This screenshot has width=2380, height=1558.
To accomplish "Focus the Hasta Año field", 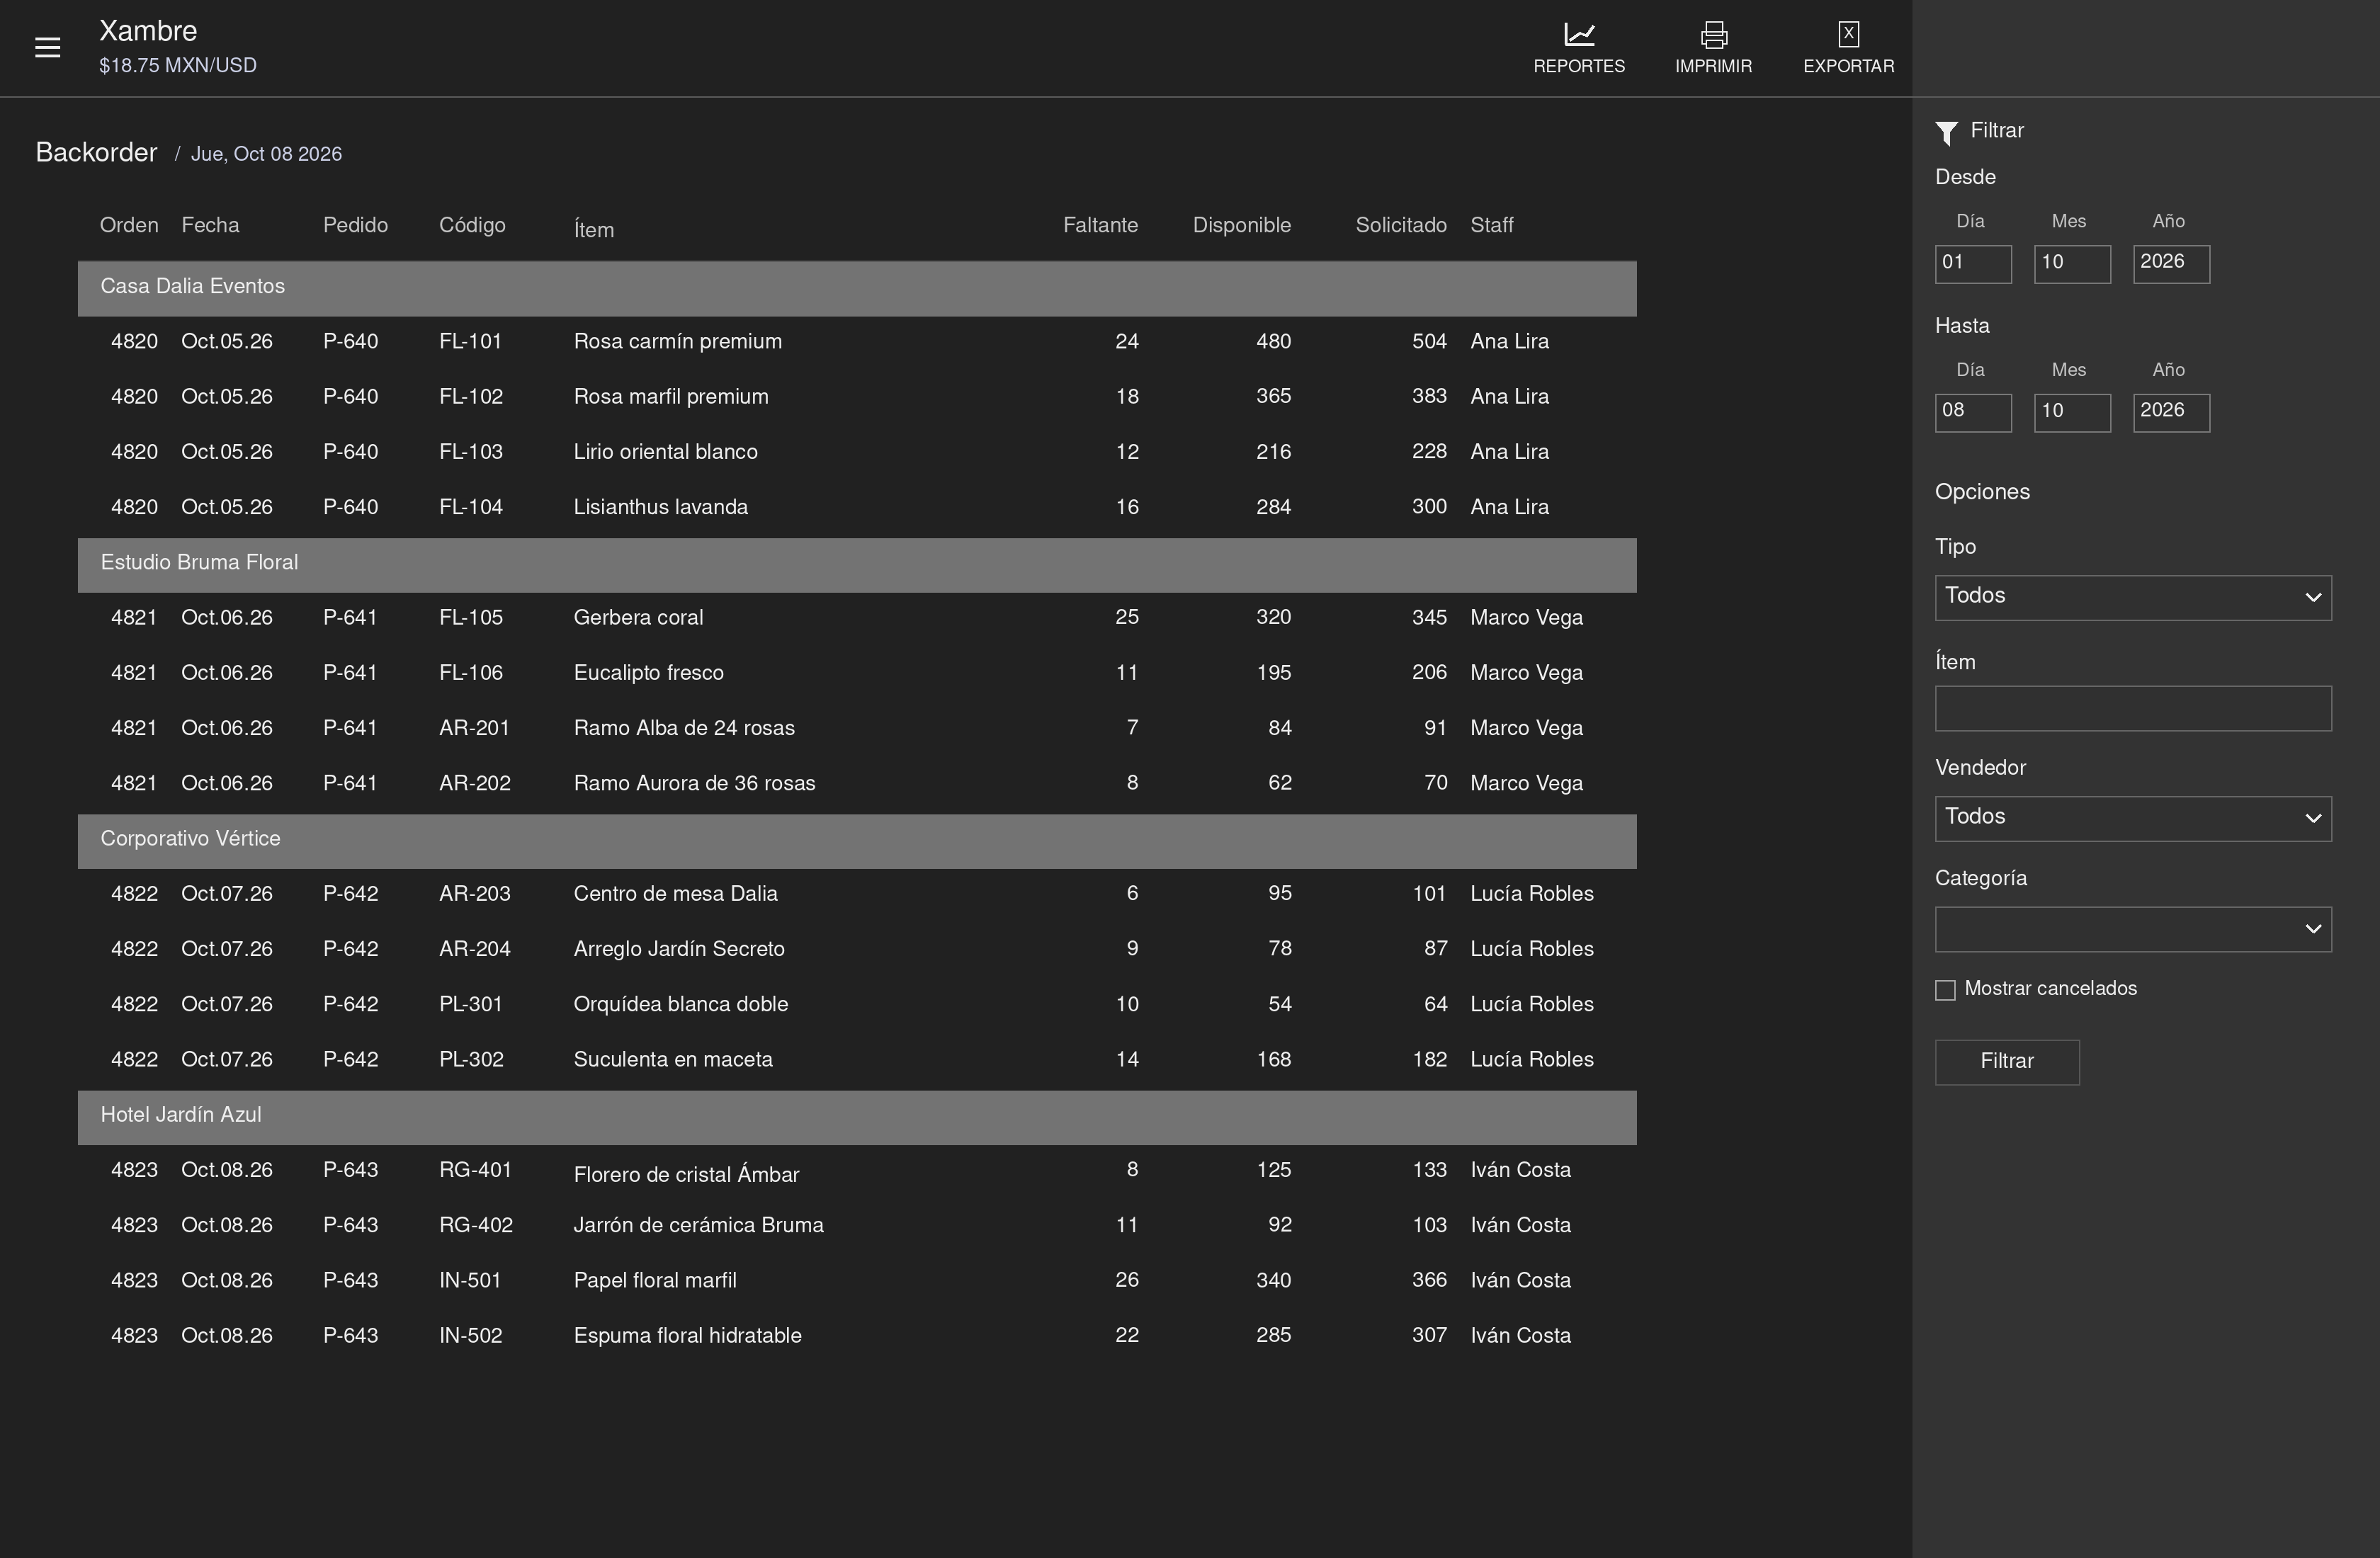I will [x=2171, y=412].
